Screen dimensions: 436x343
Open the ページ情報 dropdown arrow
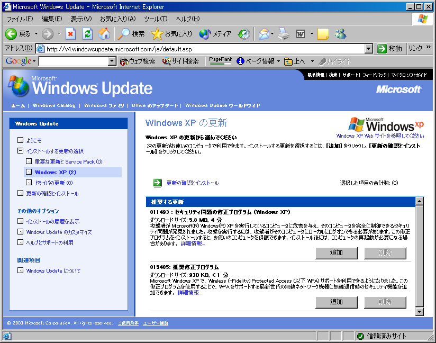pyautogui.click(x=279, y=61)
